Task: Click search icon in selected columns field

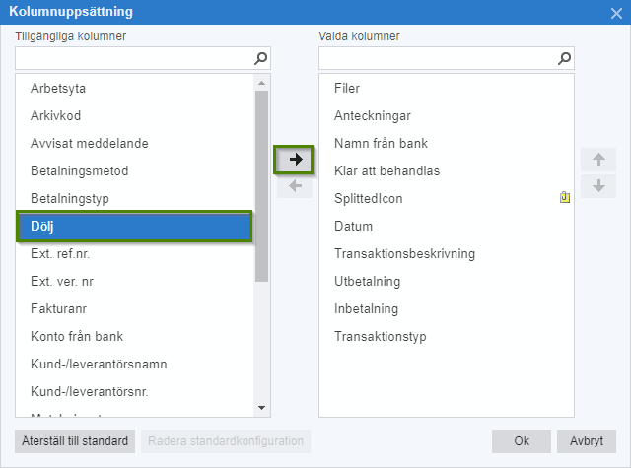Action: (565, 58)
